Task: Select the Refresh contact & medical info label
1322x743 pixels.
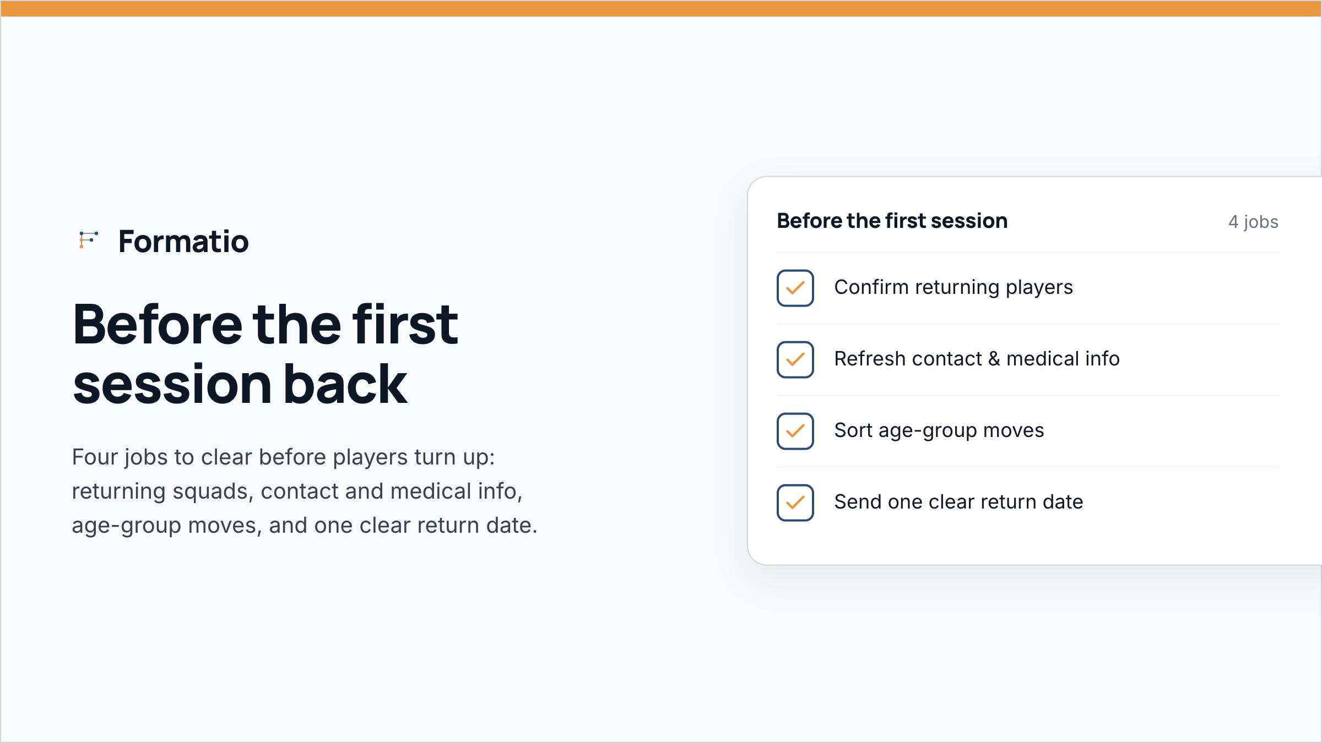Action: 977,359
